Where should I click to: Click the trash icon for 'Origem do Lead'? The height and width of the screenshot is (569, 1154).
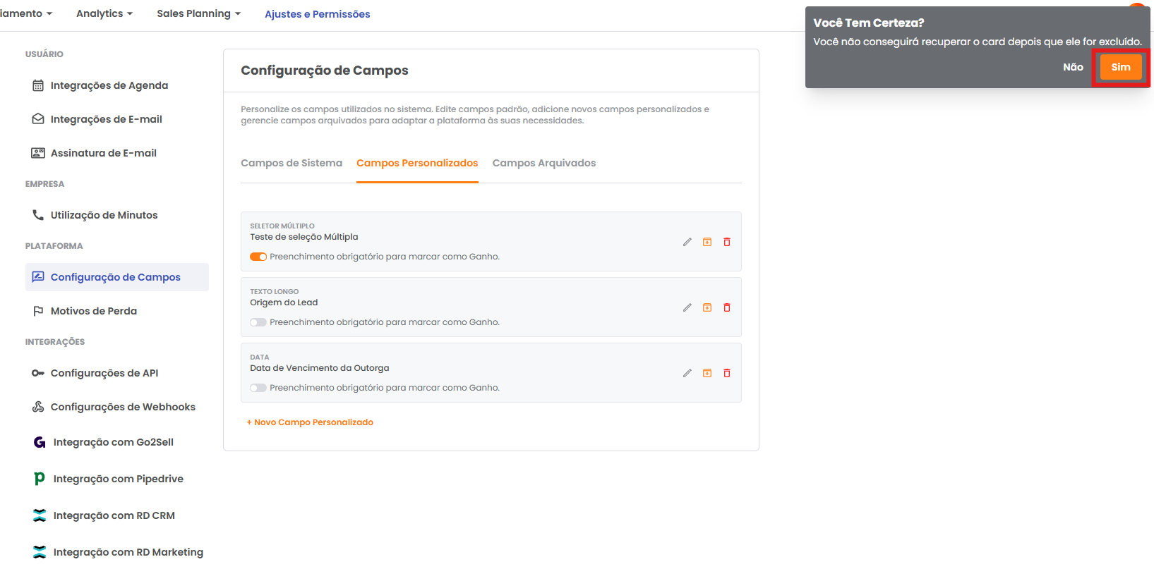pos(726,307)
